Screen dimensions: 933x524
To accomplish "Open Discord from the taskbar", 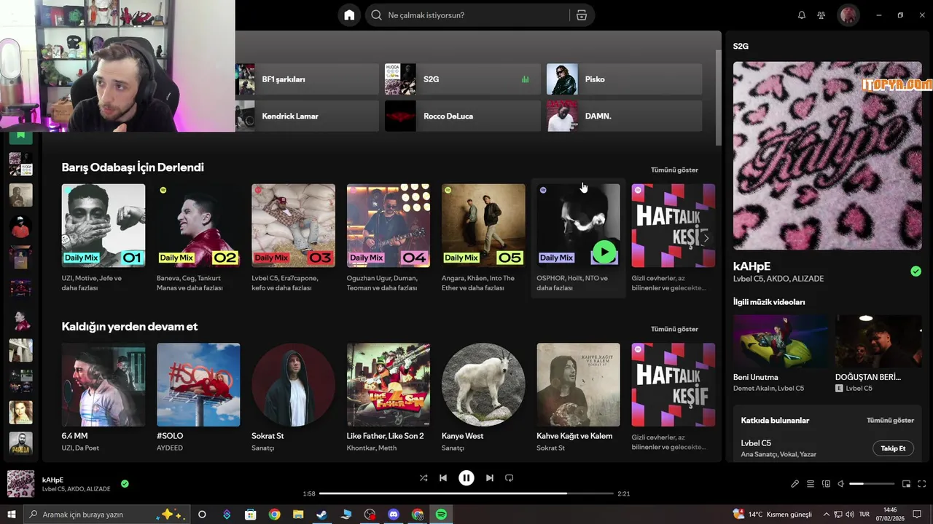I will click(x=394, y=515).
